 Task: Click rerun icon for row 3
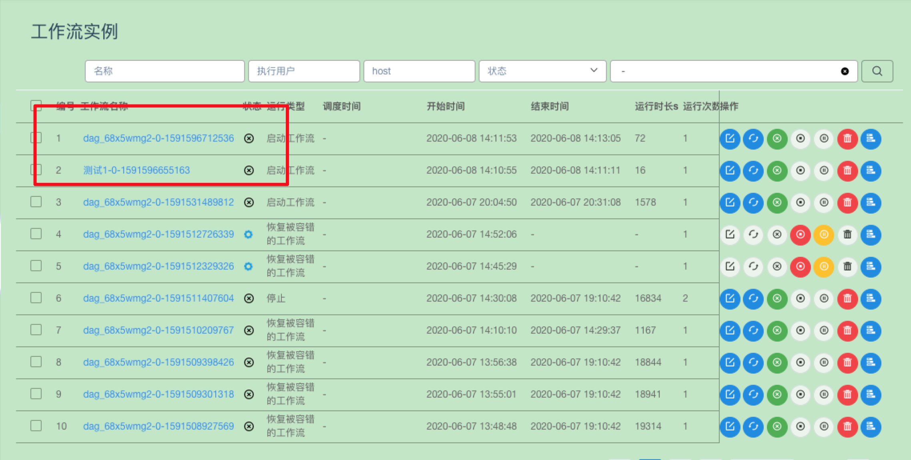pyautogui.click(x=753, y=202)
